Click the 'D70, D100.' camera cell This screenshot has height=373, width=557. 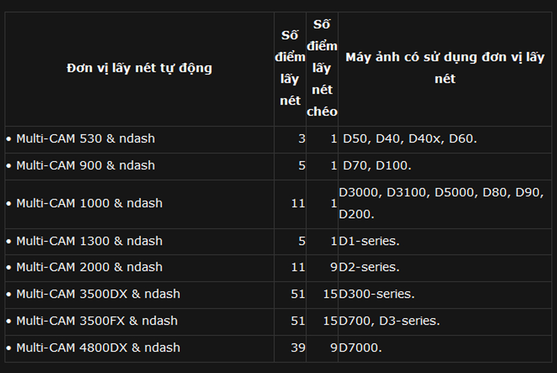coord(377,166)
